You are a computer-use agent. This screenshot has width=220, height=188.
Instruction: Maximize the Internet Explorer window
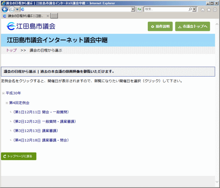tap(212, 3)
